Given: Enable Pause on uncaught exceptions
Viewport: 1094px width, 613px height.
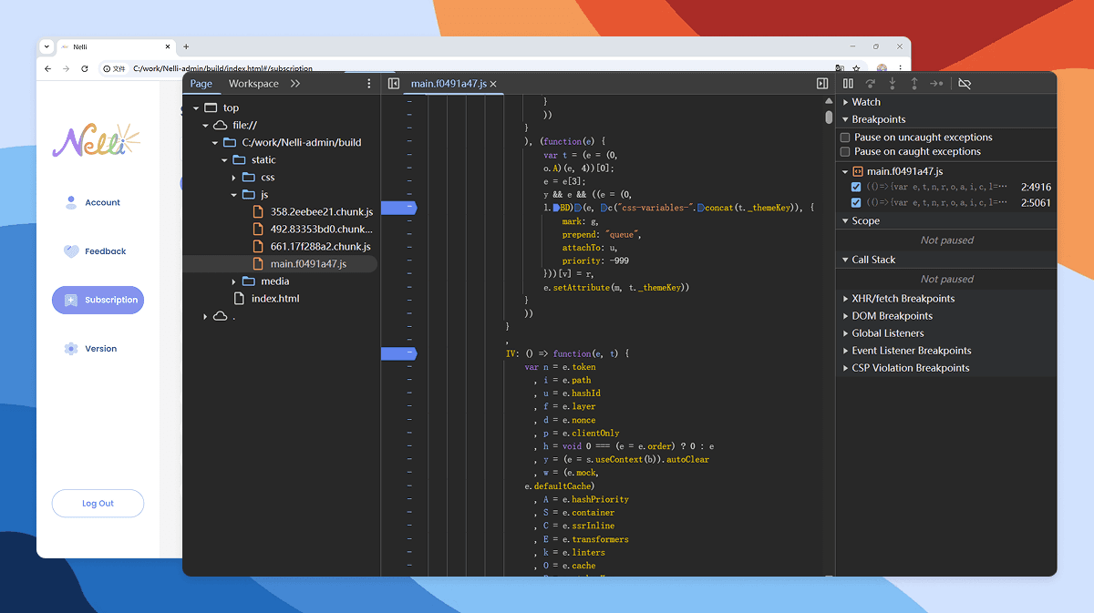Looking at the screenshot, I should [x=845, y=138].
